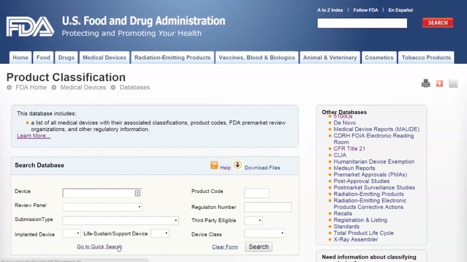
Task: Open the Radiation-Emitting Products tab
Action: [173, 57]
